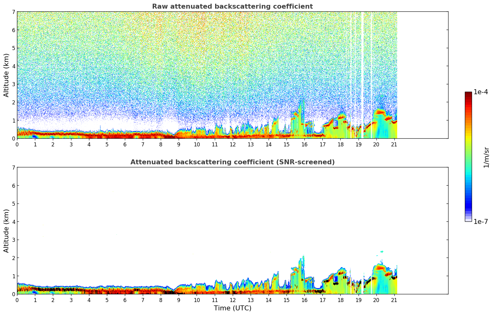Select the 1e-7 minimum colorbar label

(481, 221)
